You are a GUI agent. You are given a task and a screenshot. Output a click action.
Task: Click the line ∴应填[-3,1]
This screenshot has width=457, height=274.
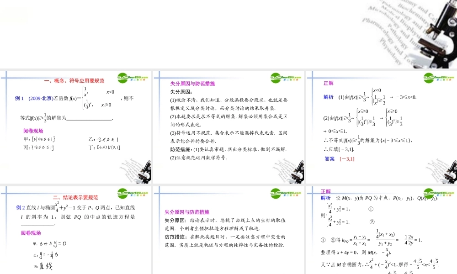point(339,149)
